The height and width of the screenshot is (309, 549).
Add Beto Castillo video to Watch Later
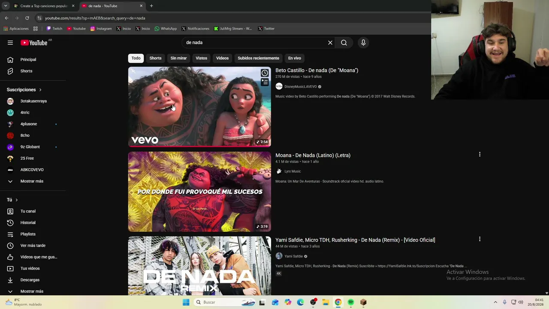pyautogui.click(x=265, y=73)
